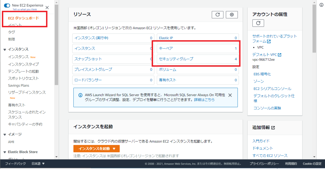The width and height of the screenshot is (325, 169).
Task: Refresh the アカウントの属性 panel
Action: (x=258, y=23)
